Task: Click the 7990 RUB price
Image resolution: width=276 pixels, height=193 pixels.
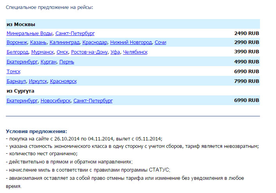Action: tap(247, 81)
